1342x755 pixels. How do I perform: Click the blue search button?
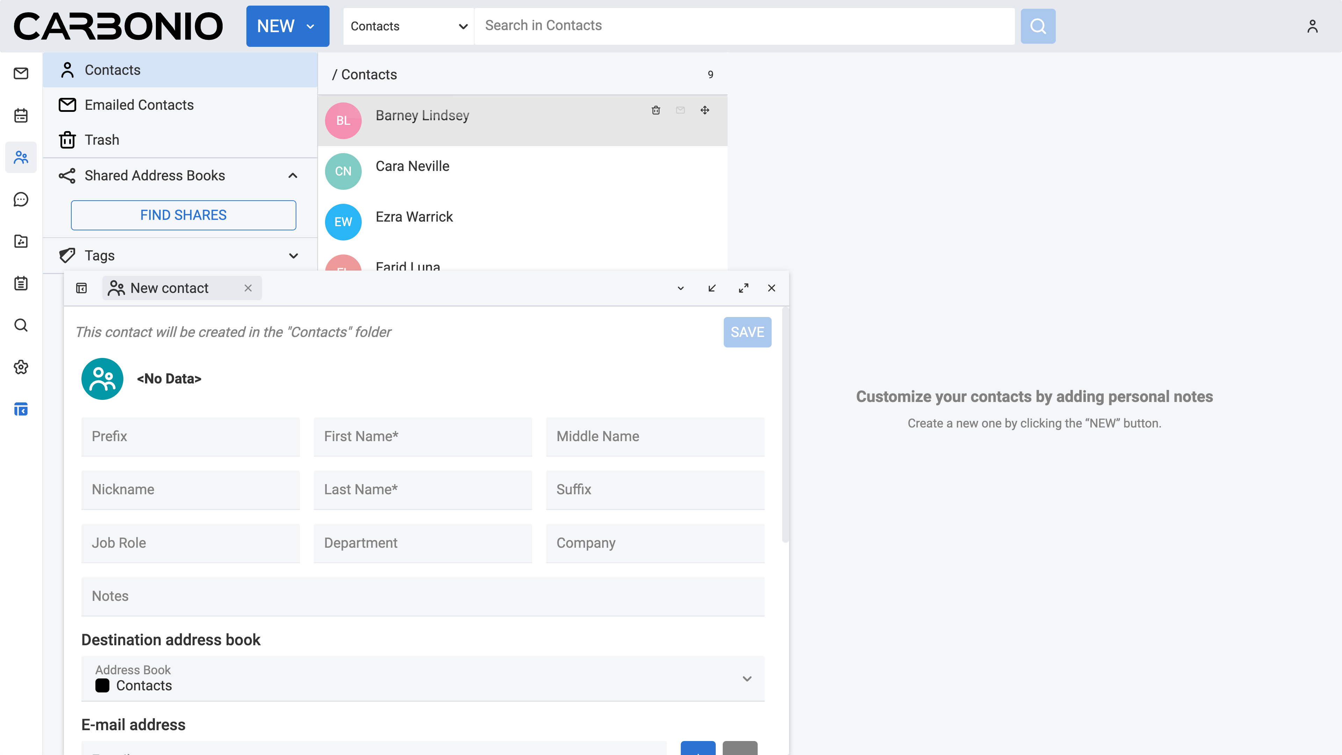coord(1038,26)
